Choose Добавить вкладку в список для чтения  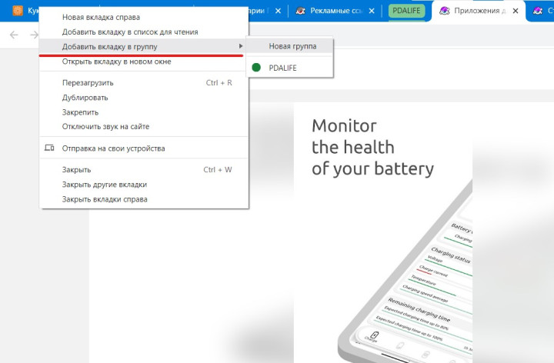coord(129,32)
